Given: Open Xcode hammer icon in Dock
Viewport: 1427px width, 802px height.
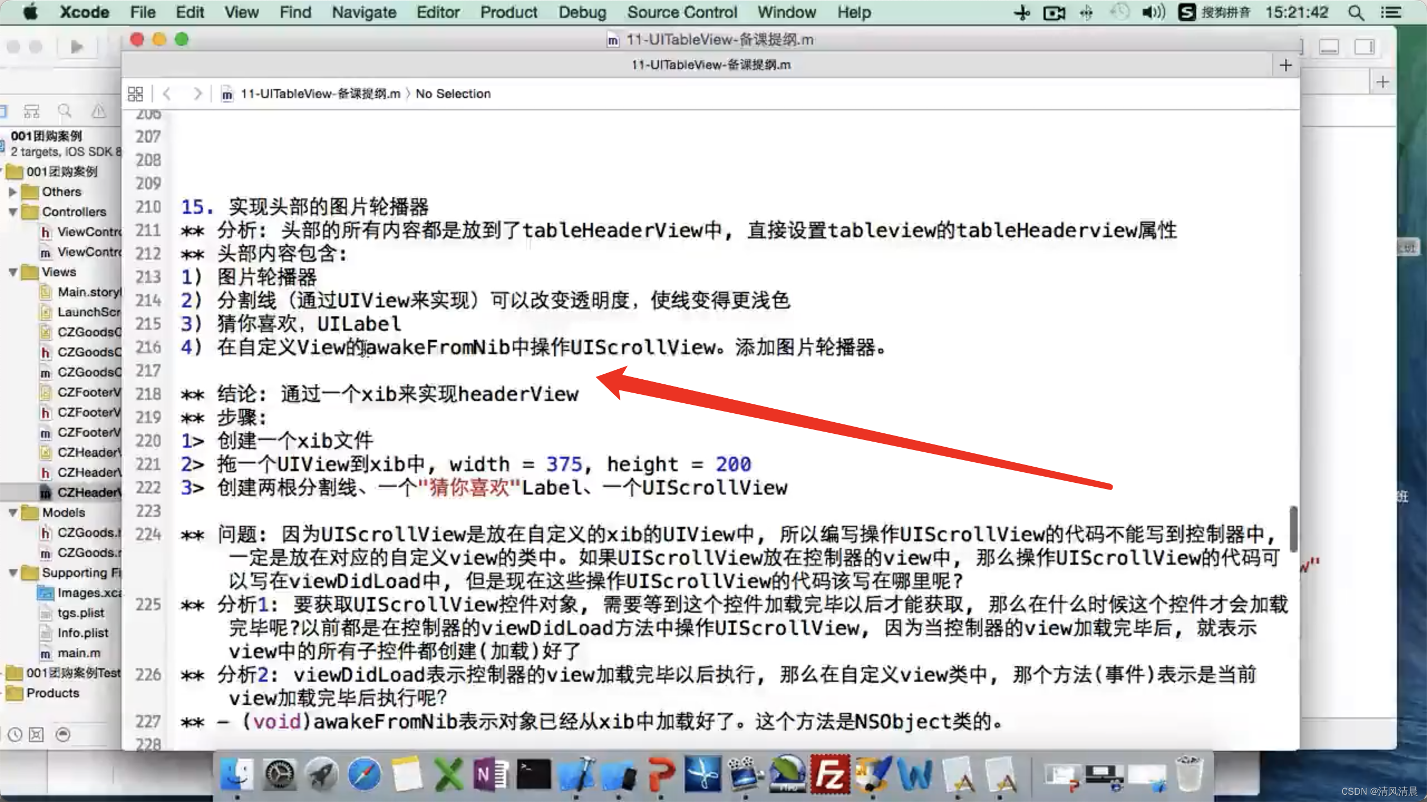Looking at the screenshot, I should pos(577,774).
